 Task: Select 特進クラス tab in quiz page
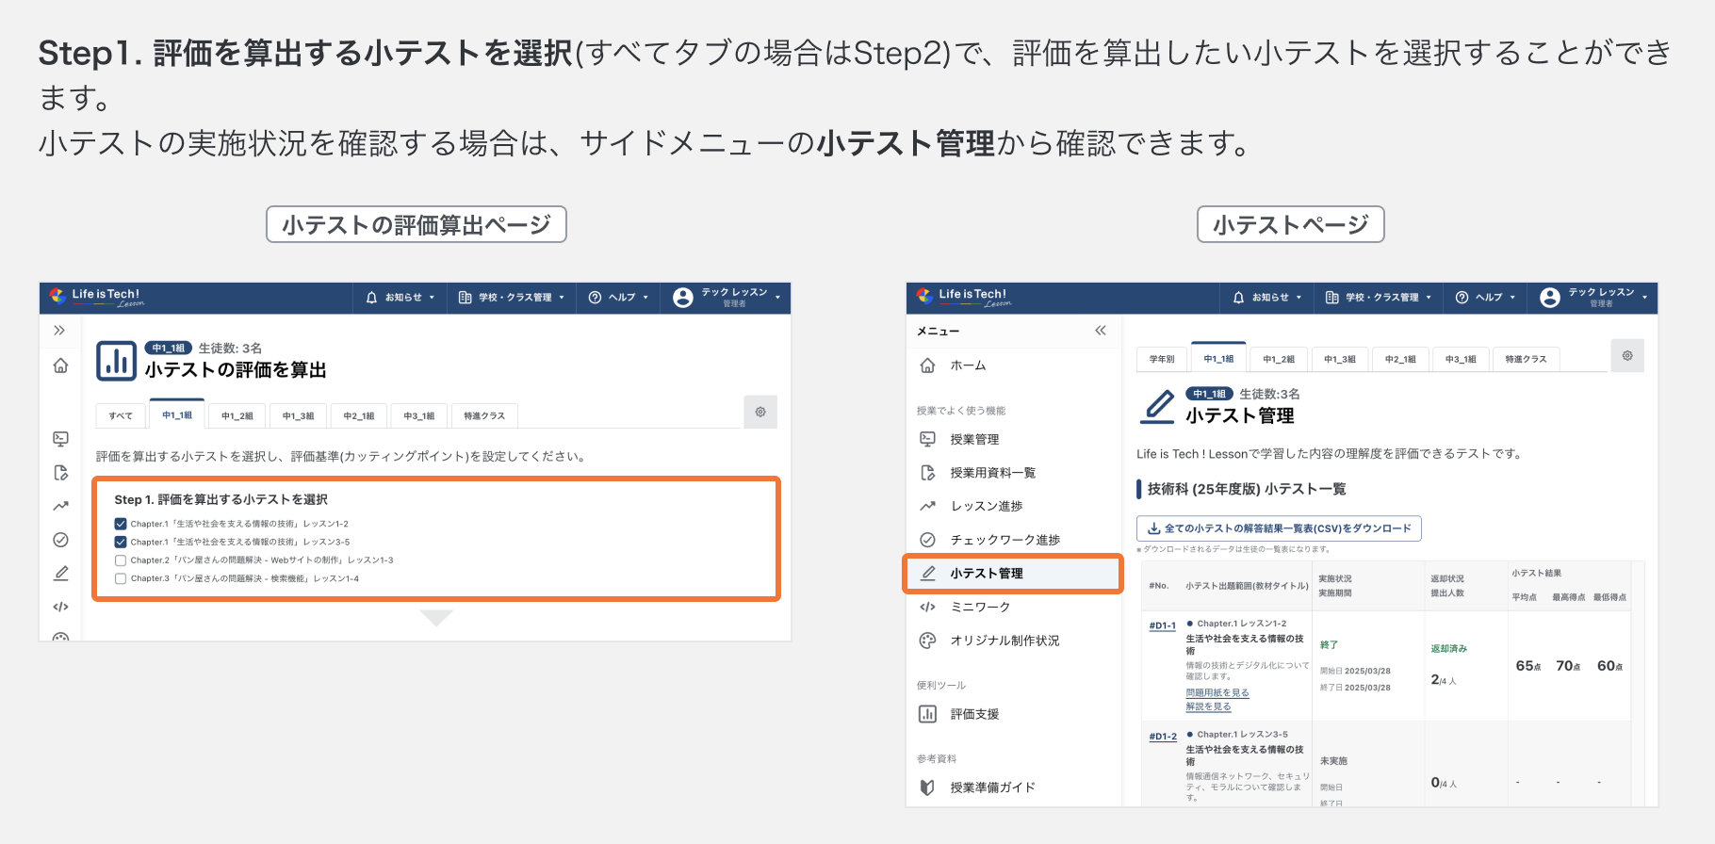click(1526, 359)
